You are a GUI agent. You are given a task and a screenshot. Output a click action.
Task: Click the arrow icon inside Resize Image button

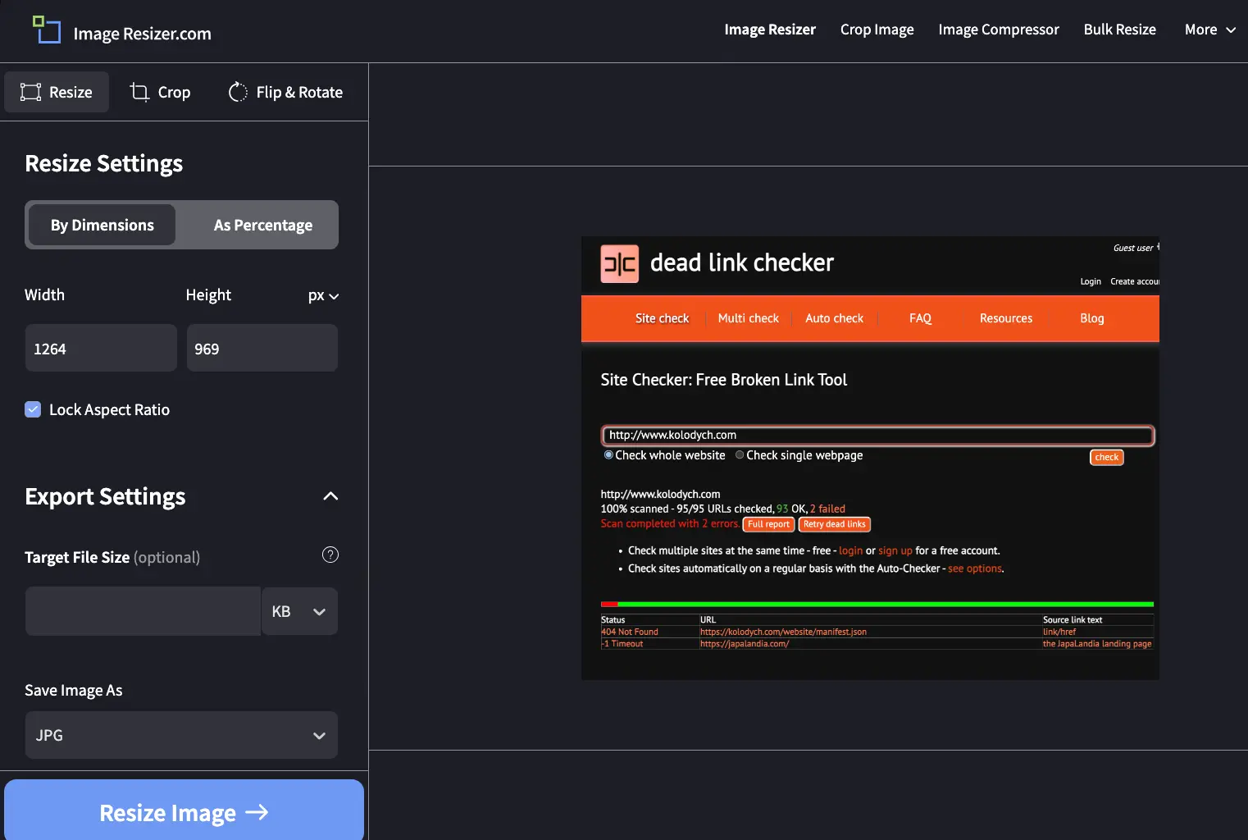[x=257, y=812]
